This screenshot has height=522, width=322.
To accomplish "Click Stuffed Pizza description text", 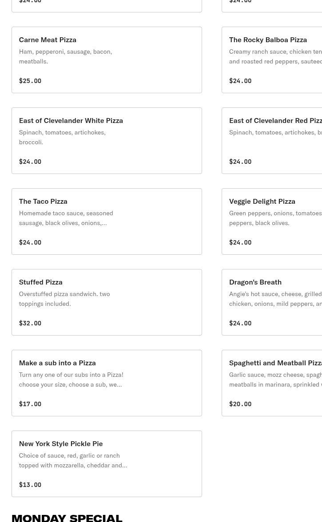I will point(64,299).
